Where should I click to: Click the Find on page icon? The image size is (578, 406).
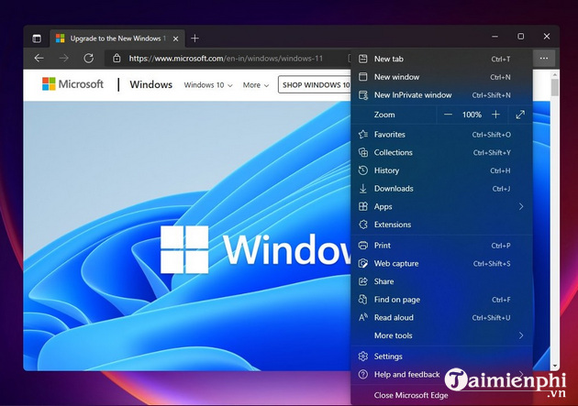point(363,300)
